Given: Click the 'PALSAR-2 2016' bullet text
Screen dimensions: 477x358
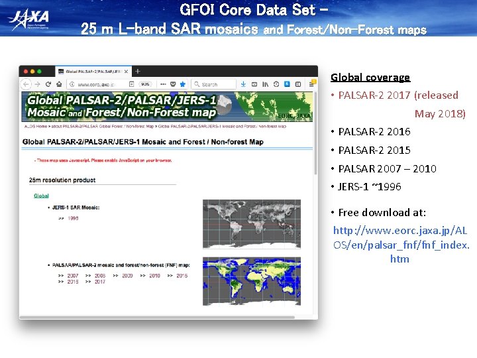Looking at the screenshot, I should (374, 132).
